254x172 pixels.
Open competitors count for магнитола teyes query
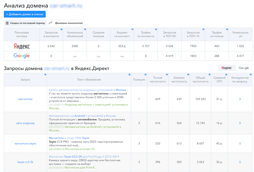240,144
